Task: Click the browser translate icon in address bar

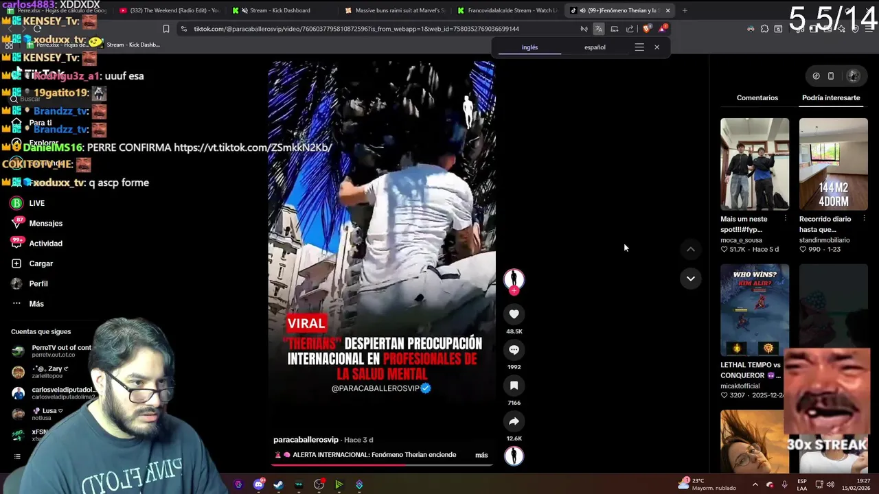Action: pyautogui.click(x=599, y=29)
